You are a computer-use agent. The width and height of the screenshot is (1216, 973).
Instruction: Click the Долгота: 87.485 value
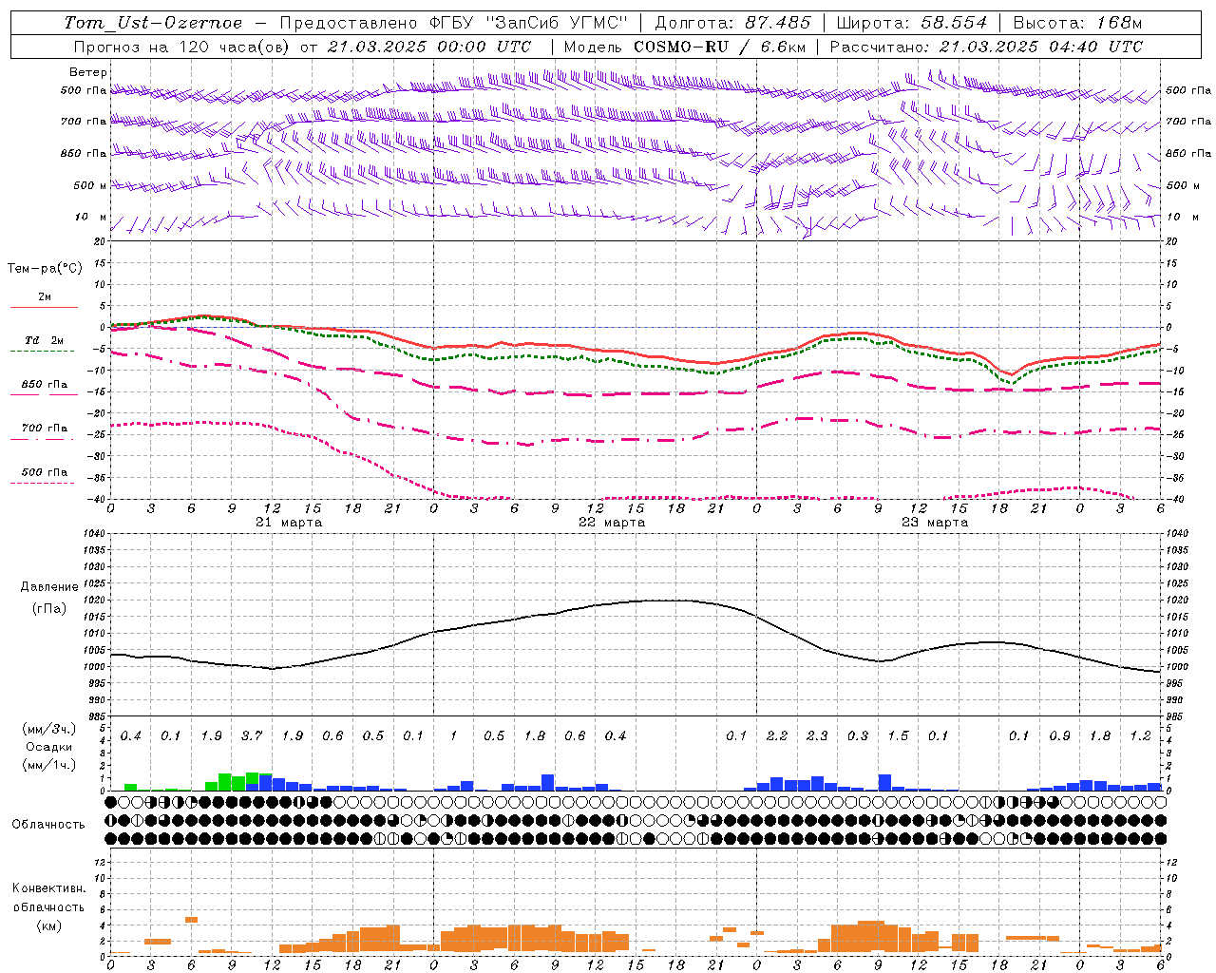click(733, 23)
